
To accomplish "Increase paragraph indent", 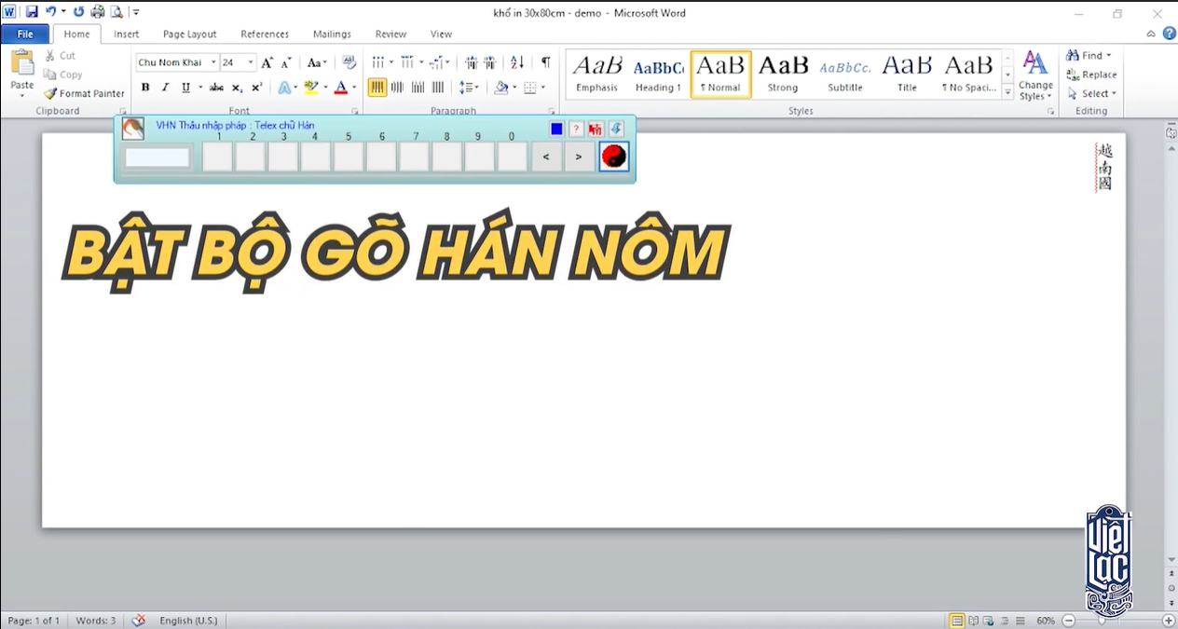I will 492,62.
